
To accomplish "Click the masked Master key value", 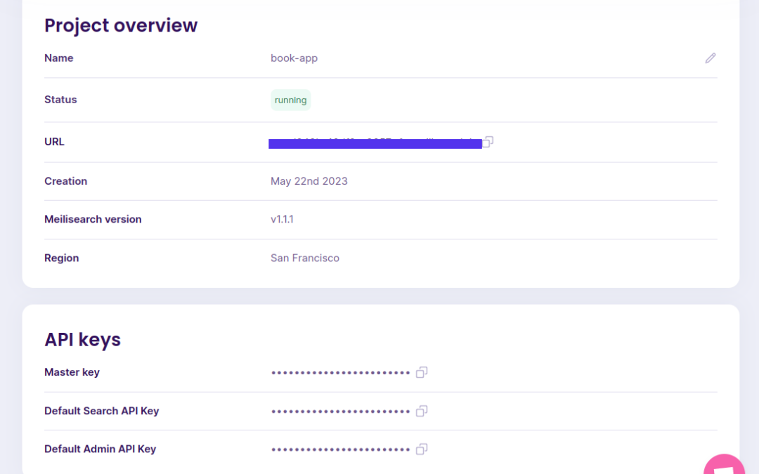I will pyautogui.click(x=340, y=372).
